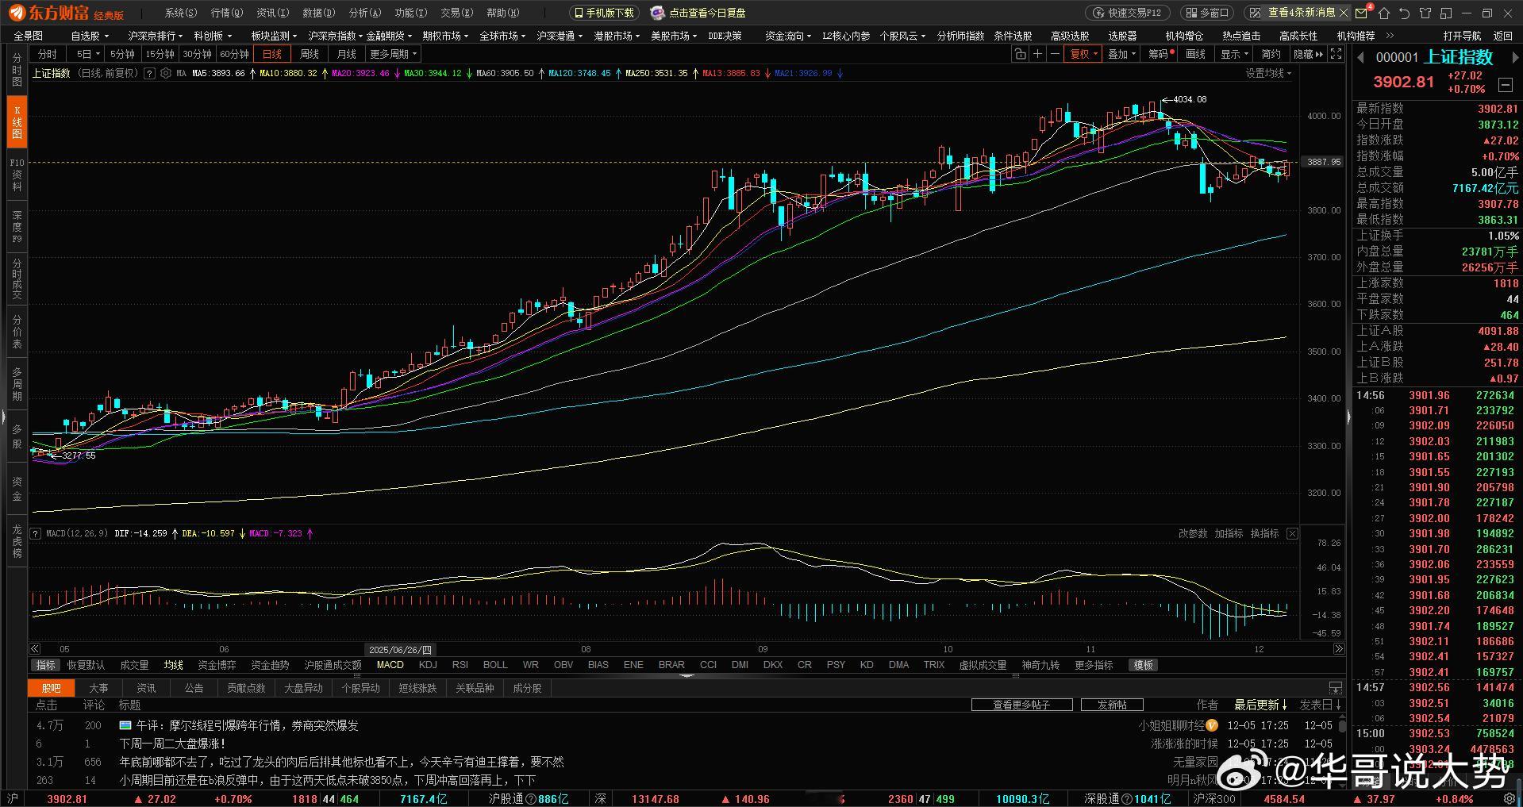Dismiss the new messages notification
The height and width of the screenshot is (807, 1523).
[1344, 13]
